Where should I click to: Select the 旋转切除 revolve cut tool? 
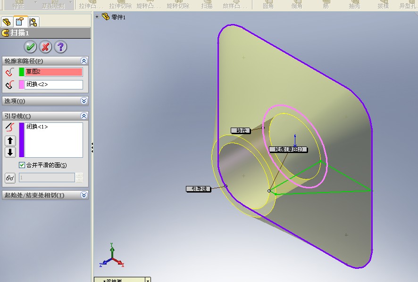point(178,6)
